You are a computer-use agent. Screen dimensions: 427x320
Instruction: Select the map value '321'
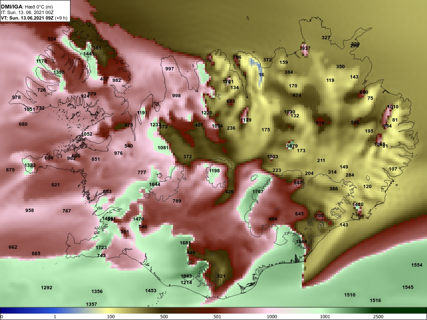tap(221, 276)
